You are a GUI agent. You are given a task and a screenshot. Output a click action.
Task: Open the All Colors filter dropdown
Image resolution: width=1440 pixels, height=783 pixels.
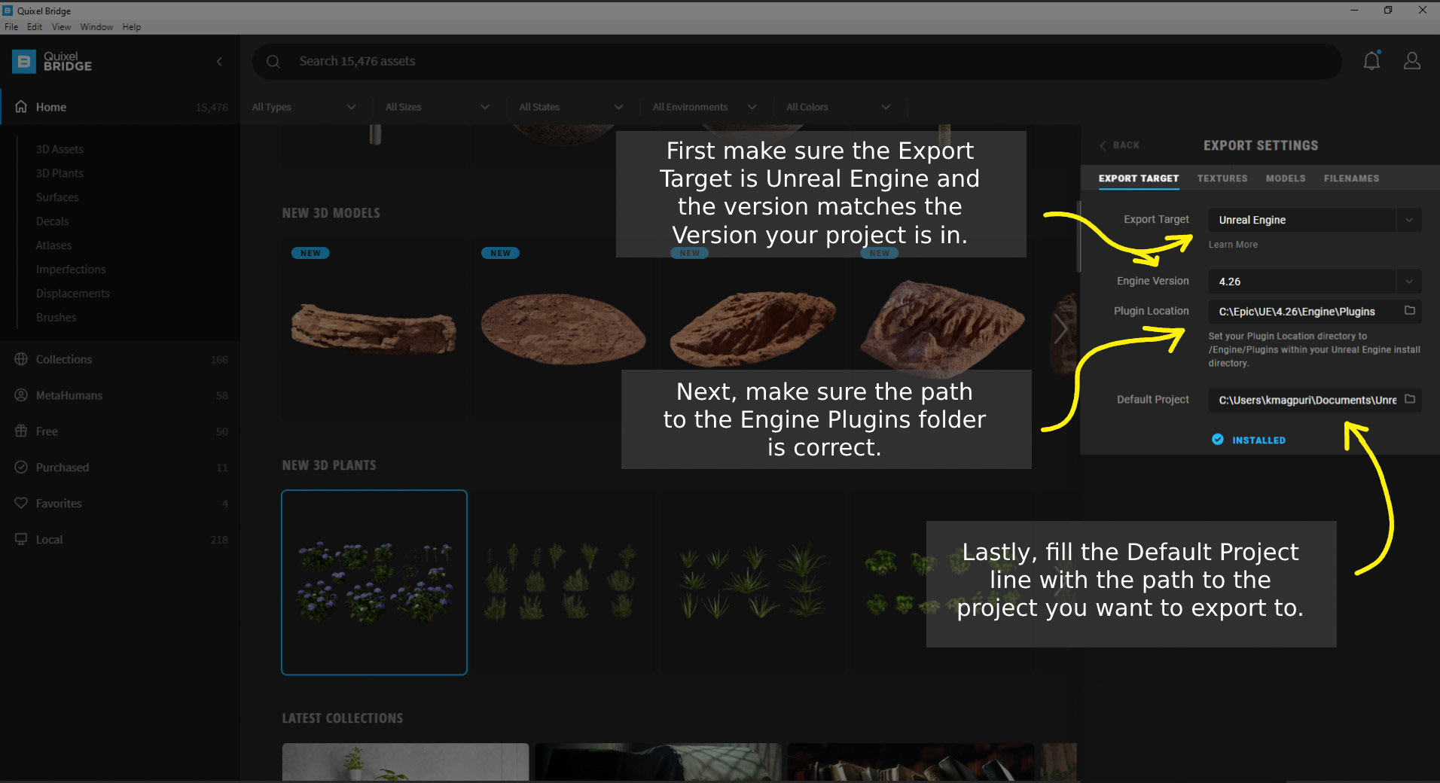[838, 107]
